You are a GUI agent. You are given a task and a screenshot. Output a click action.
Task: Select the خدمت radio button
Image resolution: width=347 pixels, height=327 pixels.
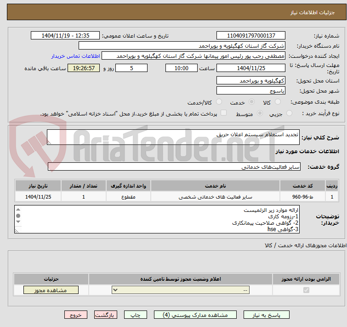tap(251, 102)
